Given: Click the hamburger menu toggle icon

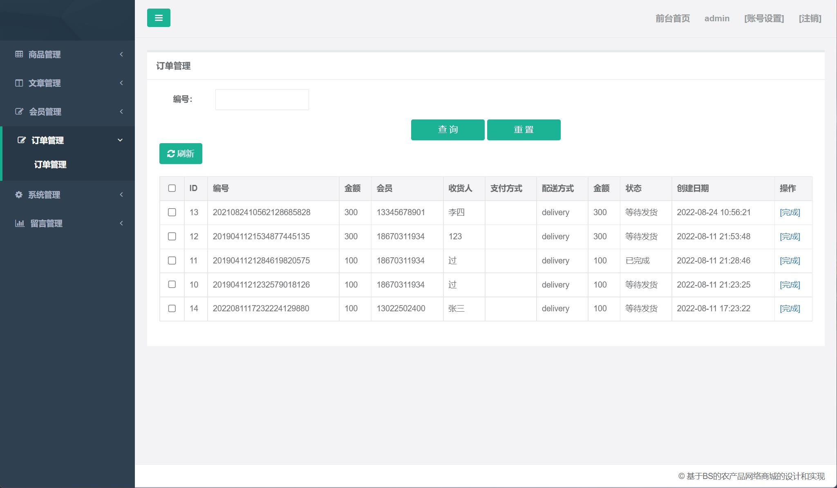Looking at the screenshot, I should coord(159,18).
